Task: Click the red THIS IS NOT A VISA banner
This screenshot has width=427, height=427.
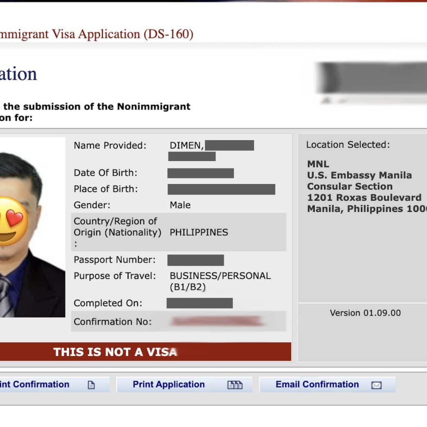Action: (145, 352)
